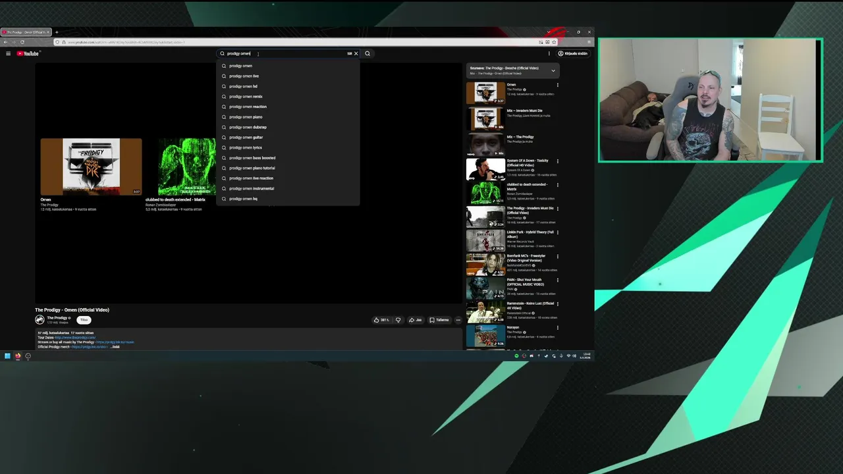This screenshot has width=843, height=474.
Task: Expand the Seuraava queue chevron
Action: point(553,70)
